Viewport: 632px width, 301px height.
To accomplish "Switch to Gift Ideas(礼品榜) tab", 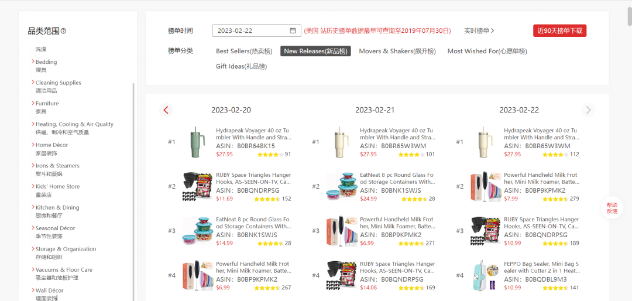I will point(241,67).
